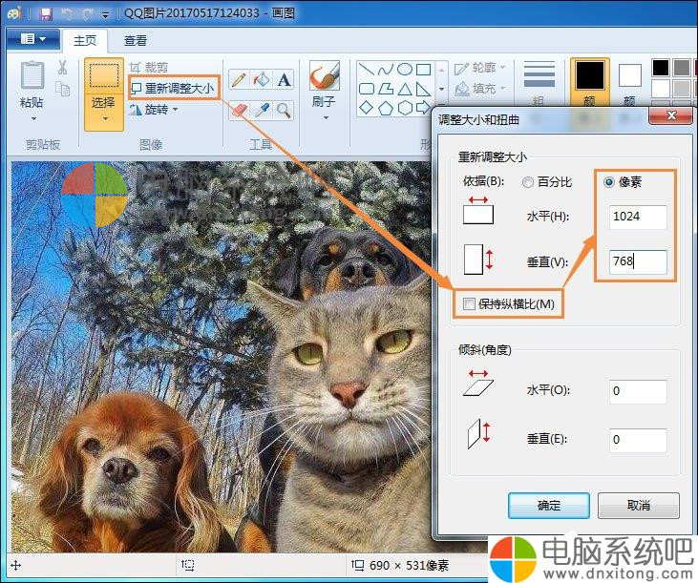Choose the polygon shape
Image resolution: width=698 pixels, height=583 pixels.
[x=385, y=89]
